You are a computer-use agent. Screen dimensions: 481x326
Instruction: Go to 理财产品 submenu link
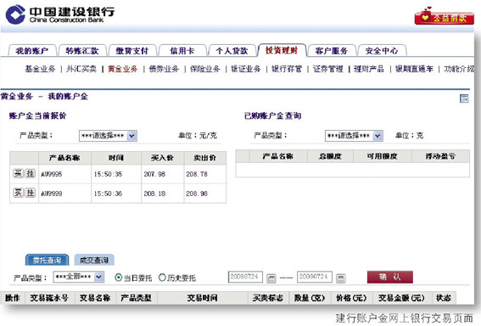point(369,69)
